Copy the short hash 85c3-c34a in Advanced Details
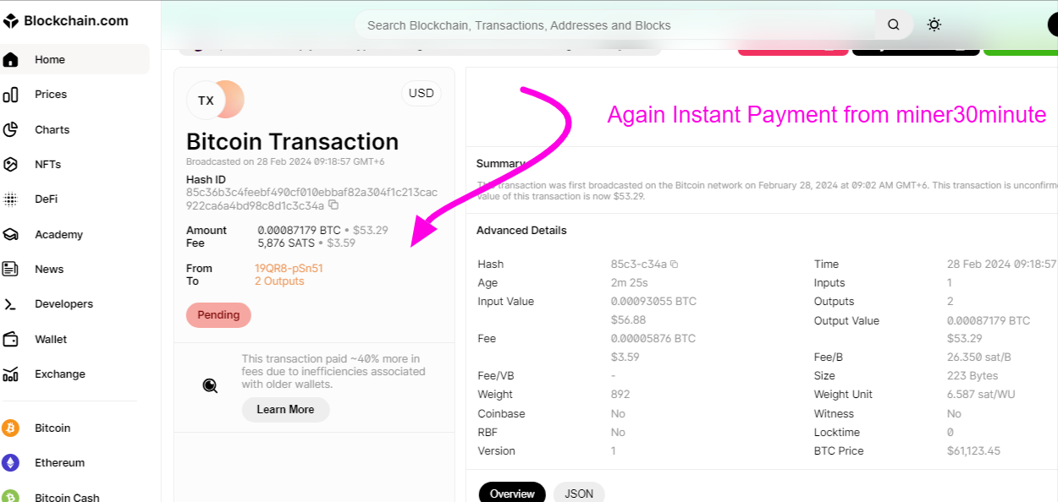The width and height of the screenshot is (1058, 502). pyautogui.click(x=675, y=265)
